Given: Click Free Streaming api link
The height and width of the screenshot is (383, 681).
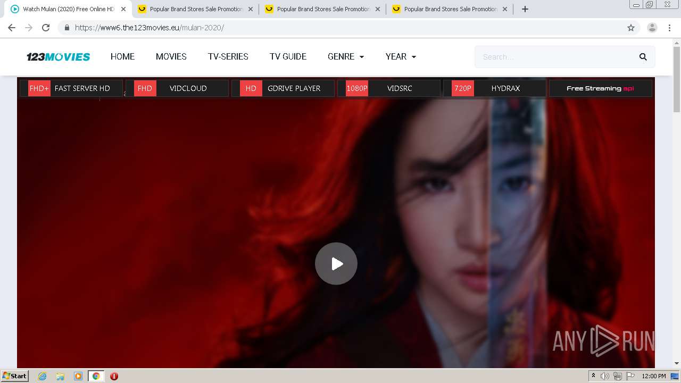Looking at the screenshot, I should click(x=600, y=88).
